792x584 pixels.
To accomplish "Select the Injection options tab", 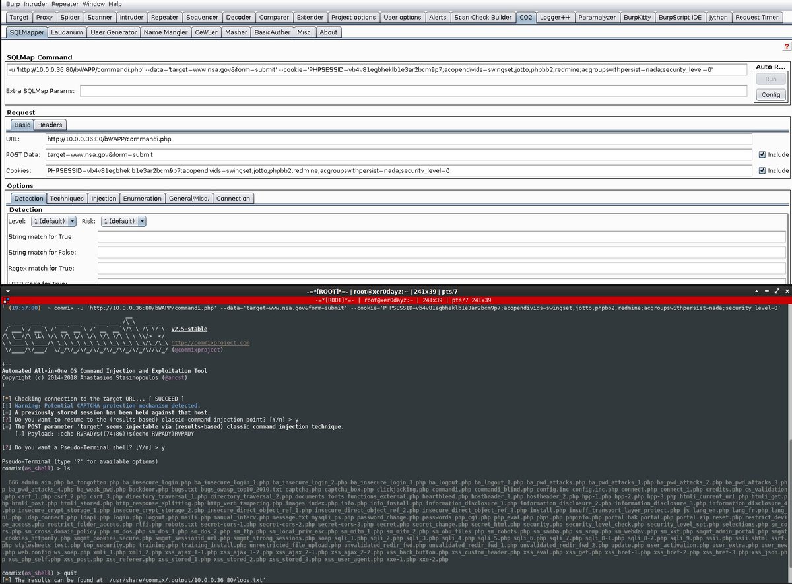I will 104,198.
